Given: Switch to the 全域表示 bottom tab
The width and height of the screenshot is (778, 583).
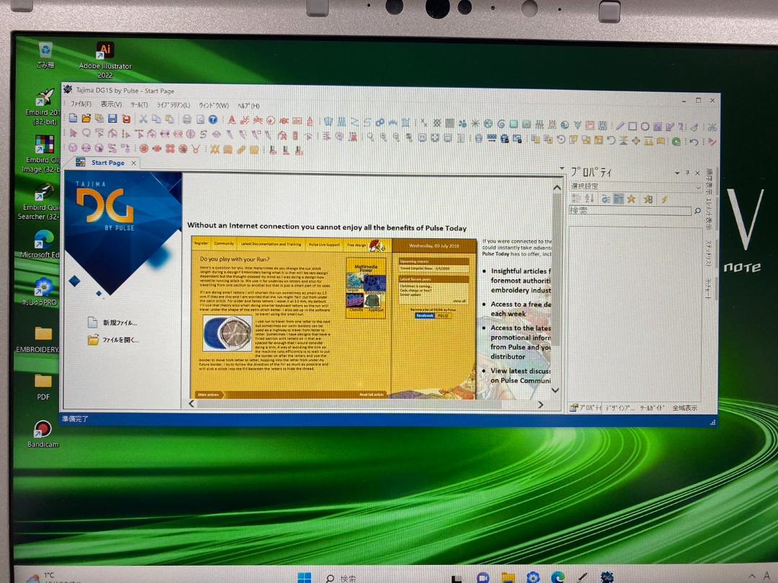Looking at the screenshot, I should (685, 408).
